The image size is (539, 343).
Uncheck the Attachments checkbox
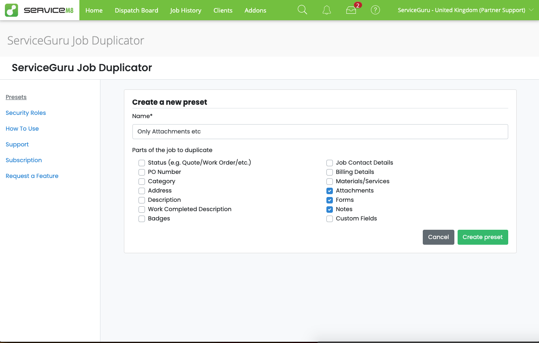pos(330,191)
